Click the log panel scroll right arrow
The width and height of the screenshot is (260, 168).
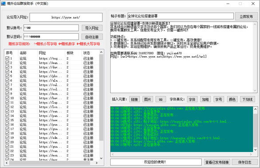coord(251,154)
